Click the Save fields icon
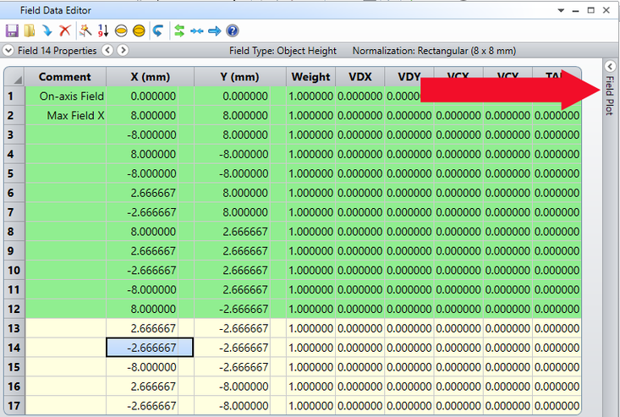Screen dimensions: 620x417 (x=12, y=30)
